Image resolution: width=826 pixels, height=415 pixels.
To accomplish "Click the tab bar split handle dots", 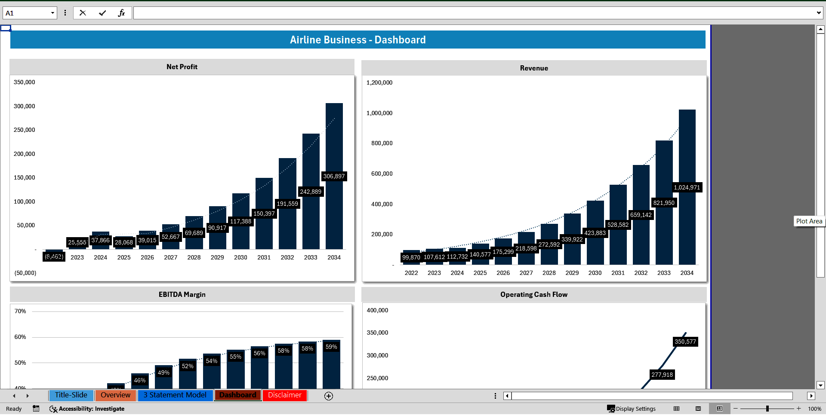I will 495,396.
